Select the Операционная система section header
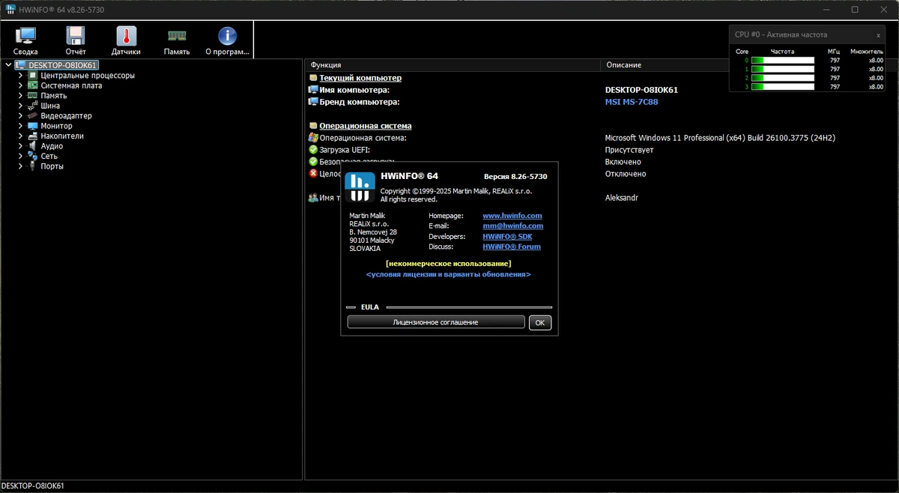The height and width of the screenshot is (493, 899). (x=366, y=126)
